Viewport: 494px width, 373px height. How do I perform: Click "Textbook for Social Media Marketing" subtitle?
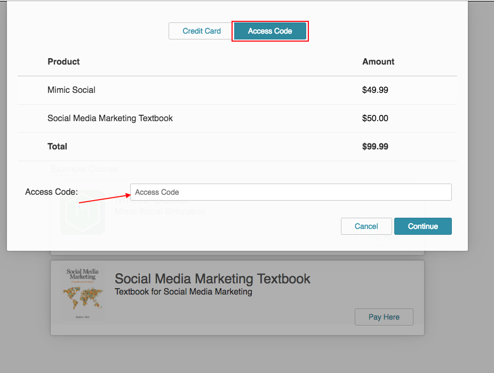point(183,292)
